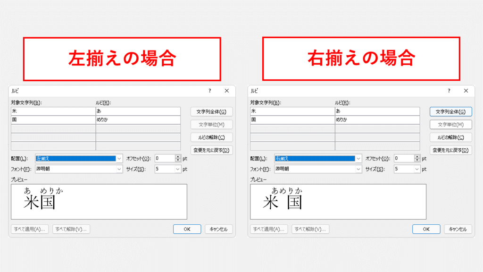The image size is (483, 272).
Task: Expand the フォント dropdown in the 左揃え dialog
Action: [x=119, y=169]
